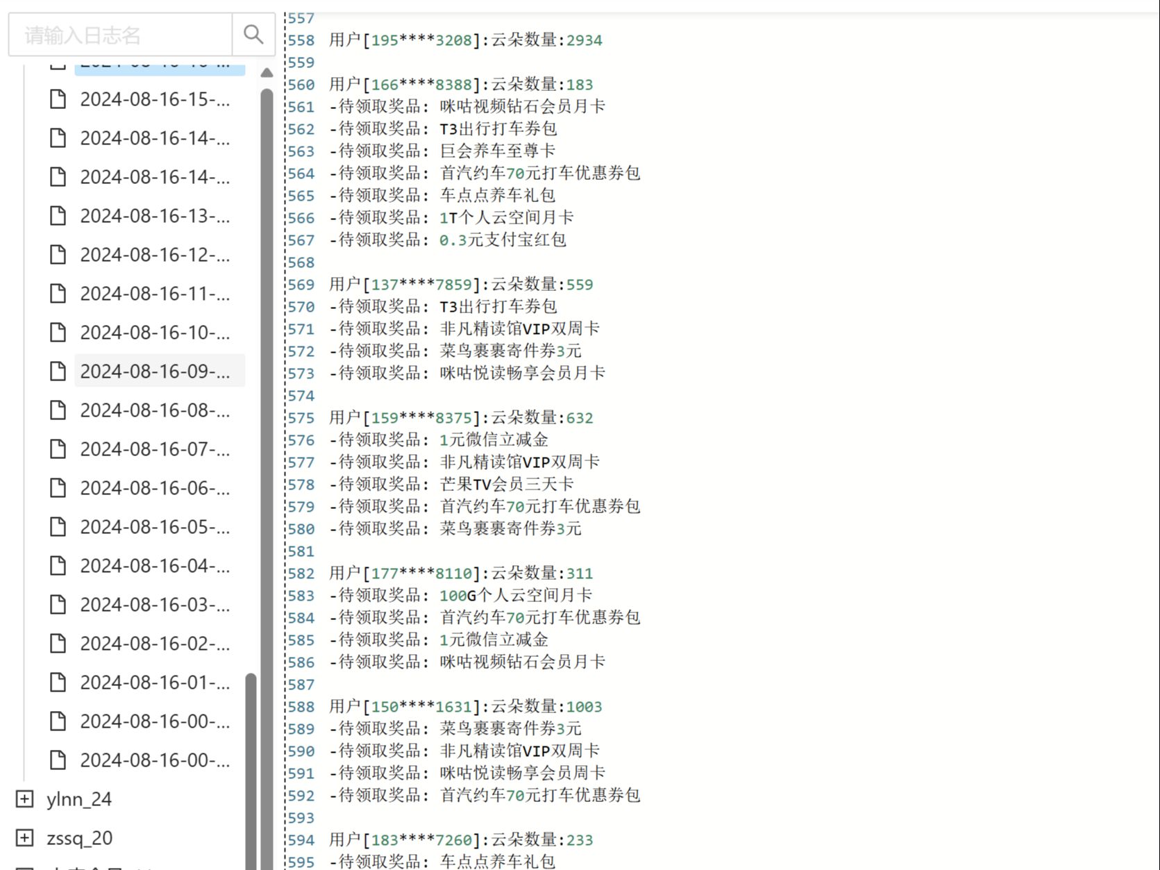This screenshot has height=870, width=1160.
Task: Click line number 574 in the gutter
Action: point(301,396)
